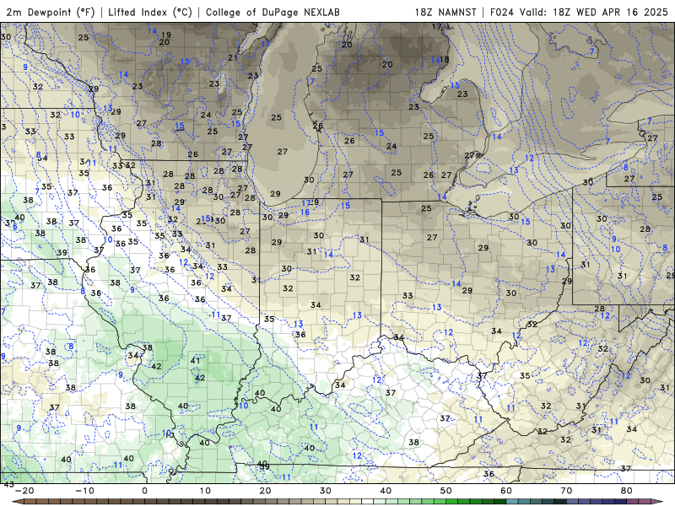Select the 'College of DuPage NEXLAB' text
This screenshot has width=675, height=506.
(273, 12)
